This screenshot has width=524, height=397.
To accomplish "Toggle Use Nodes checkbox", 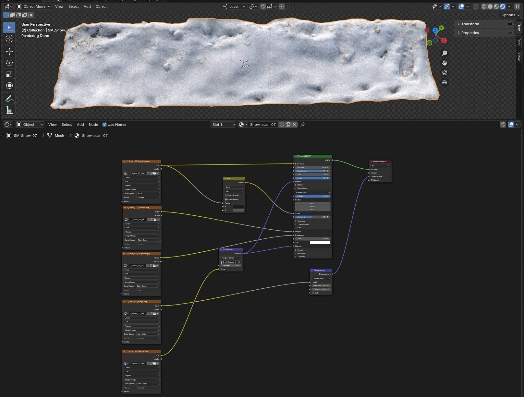I will click(104, 125).
